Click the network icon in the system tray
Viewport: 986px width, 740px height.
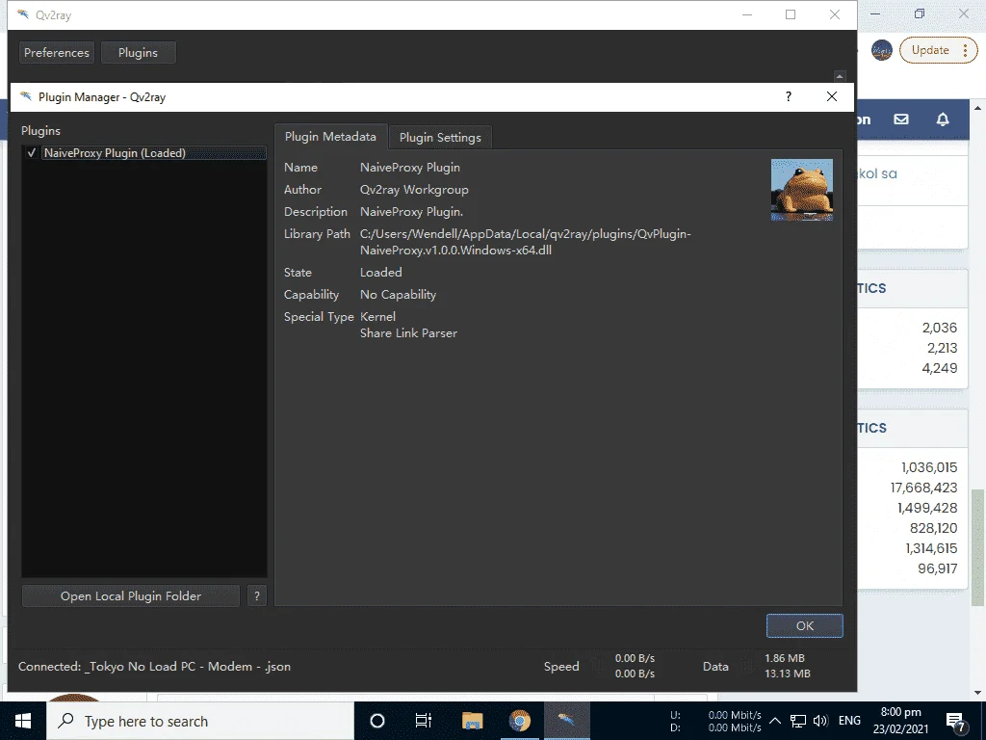click(x=798, y=721)
